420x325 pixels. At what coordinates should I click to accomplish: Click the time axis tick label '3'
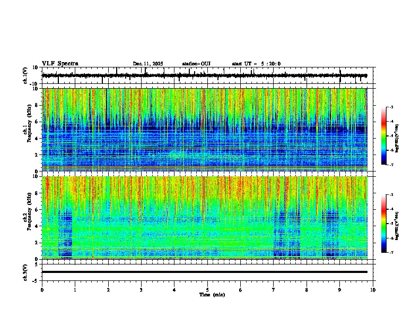pyautogui.click(x=141, y=290)
